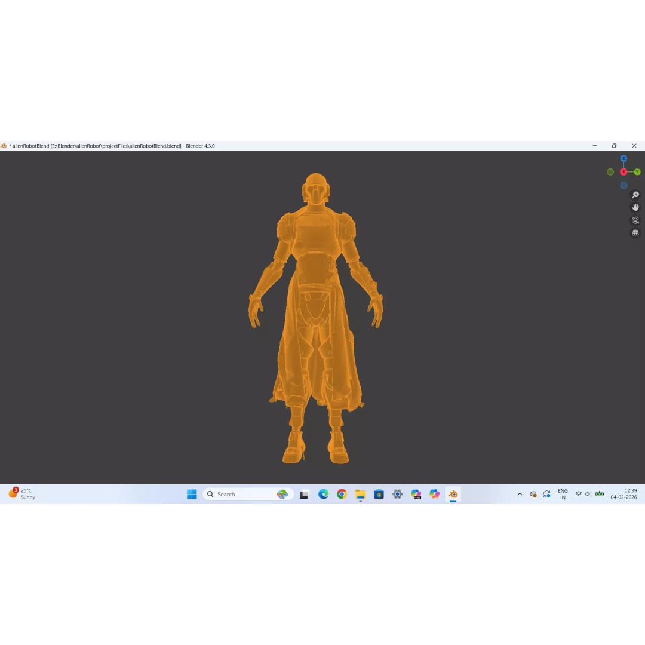The image size is (645, 645).
Task: Click the negative axis ball below the gizmo
Action: tap(623, 185)
